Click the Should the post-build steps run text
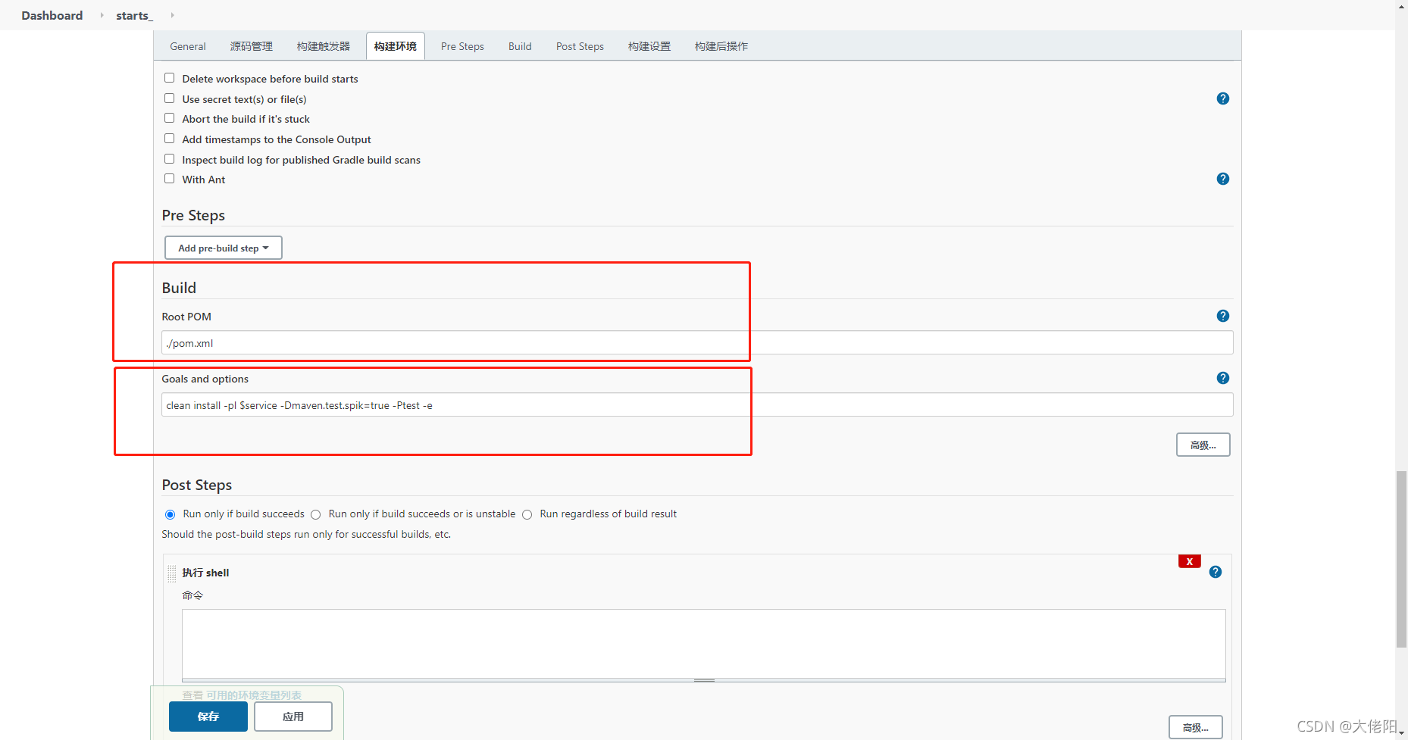 [x=306, y=534]
